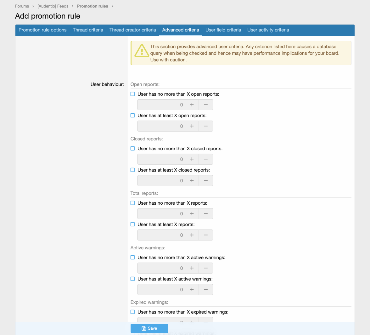The width and height of the screenshot is (370, 335).
Task: Open the User field criteria tab
Action: [223, 30]
